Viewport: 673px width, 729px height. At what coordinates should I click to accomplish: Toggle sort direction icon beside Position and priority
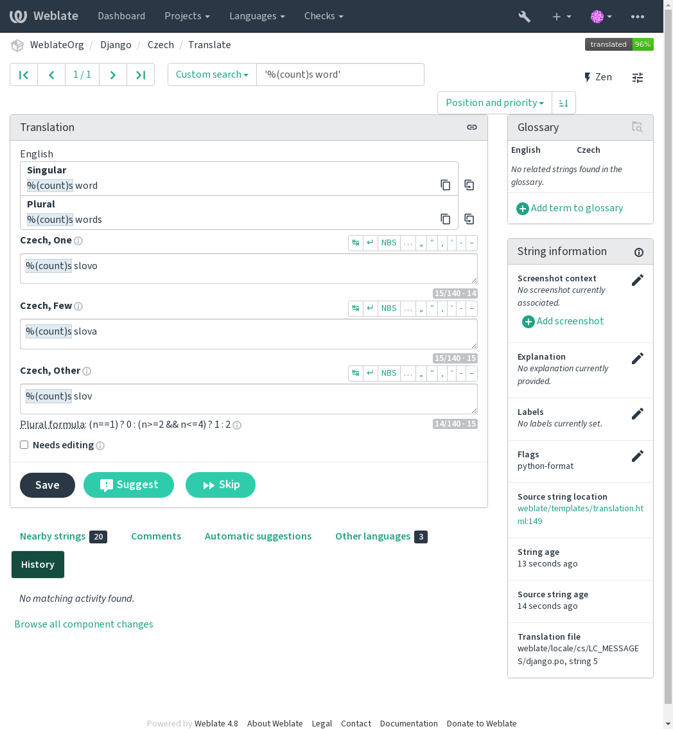pyautogui.click(x=563, y=103)
